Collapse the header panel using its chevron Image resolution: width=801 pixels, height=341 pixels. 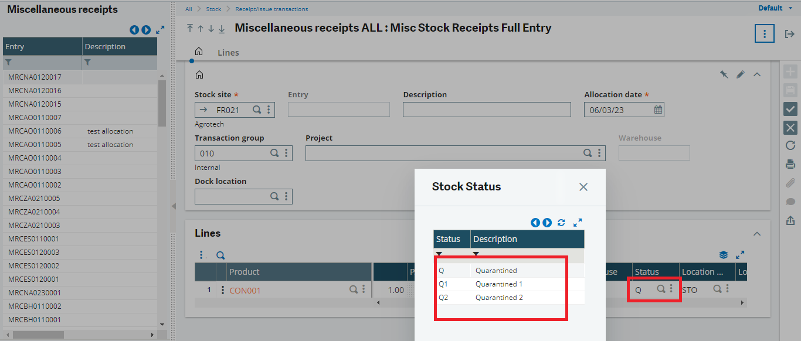757,74
